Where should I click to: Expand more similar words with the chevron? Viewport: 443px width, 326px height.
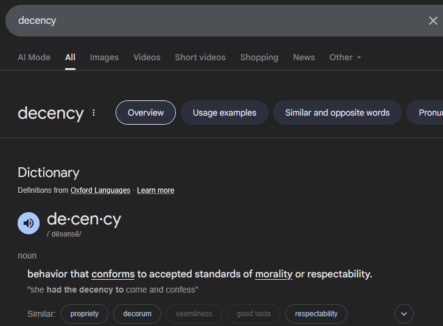(x=404, y=314)
